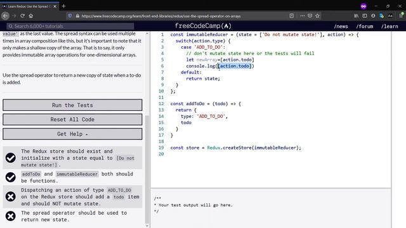Click the Run the Tests button
This screenshot has height=228, width=406.
pyautogui.click(x=72, y=105)
